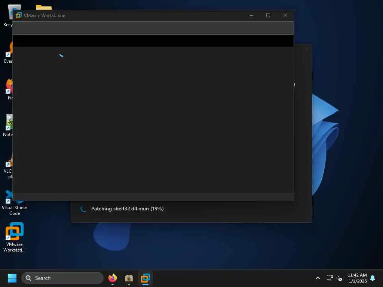Open the folder icon on the desktop
This screenshot has width=383, height=287.
tap(43, 7)
